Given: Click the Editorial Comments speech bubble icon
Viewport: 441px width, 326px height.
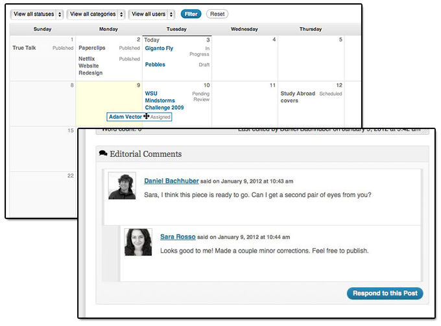Looking at the screenshot, I should click(103, 153).
